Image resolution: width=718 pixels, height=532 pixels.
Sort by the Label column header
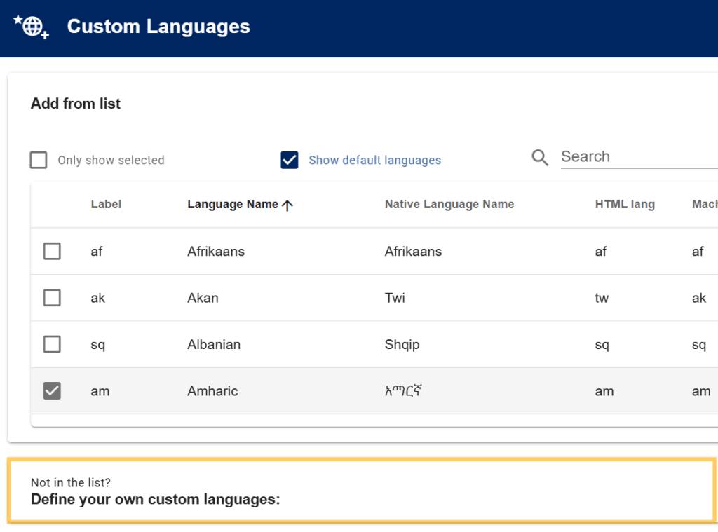106,205
